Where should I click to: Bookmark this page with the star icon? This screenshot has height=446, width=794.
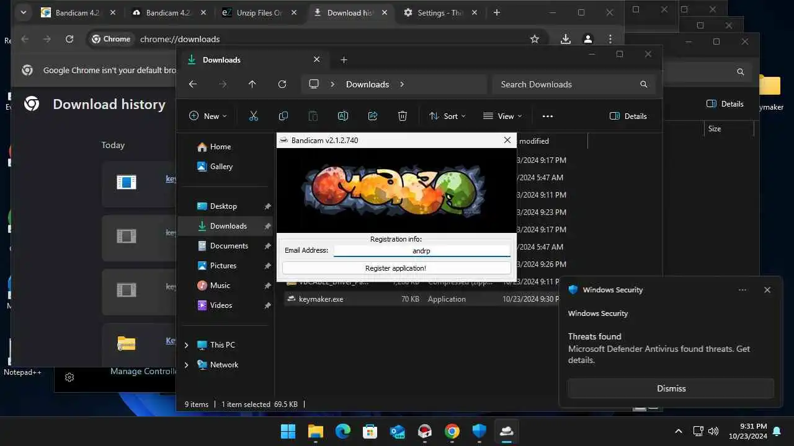click(x=535, y=39)
